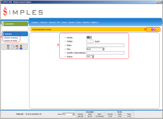Click the Cadastro de Países shortcut link
The image size is (163, 119).
coord(11,41)
